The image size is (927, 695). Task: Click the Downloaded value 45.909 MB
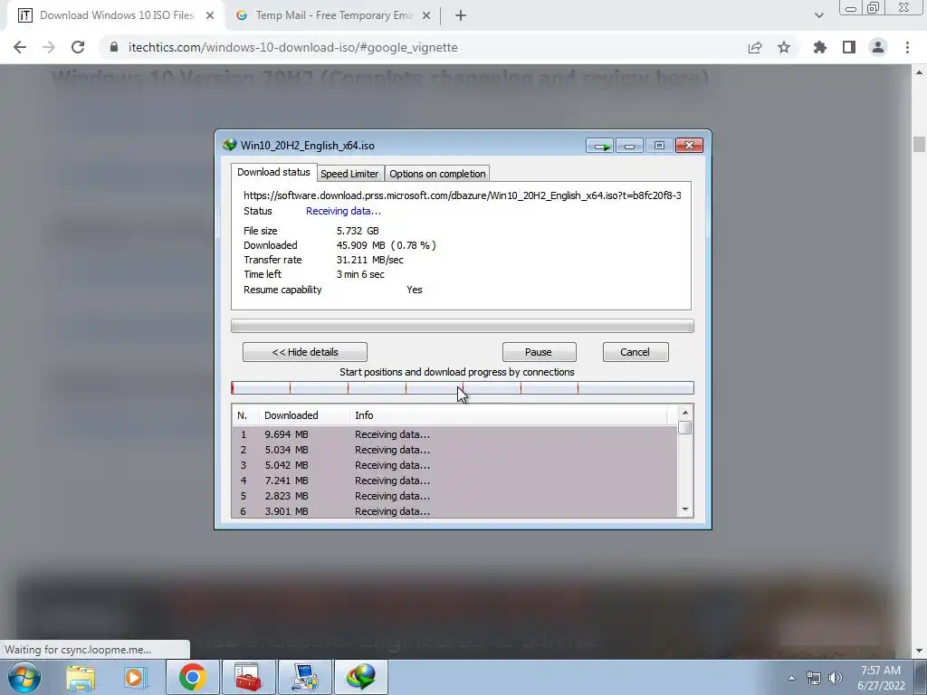(x=360, y=245)
